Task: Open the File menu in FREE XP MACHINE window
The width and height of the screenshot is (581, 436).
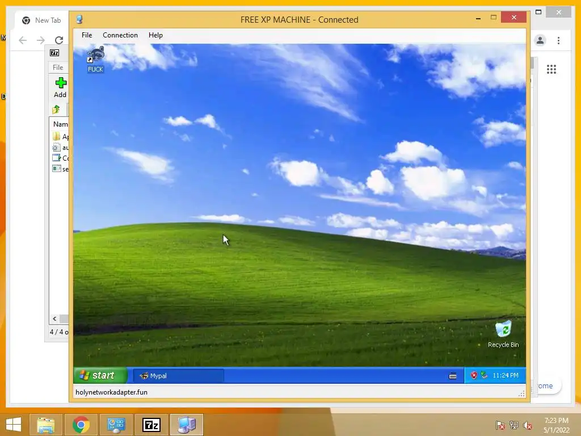Action: 87,35
